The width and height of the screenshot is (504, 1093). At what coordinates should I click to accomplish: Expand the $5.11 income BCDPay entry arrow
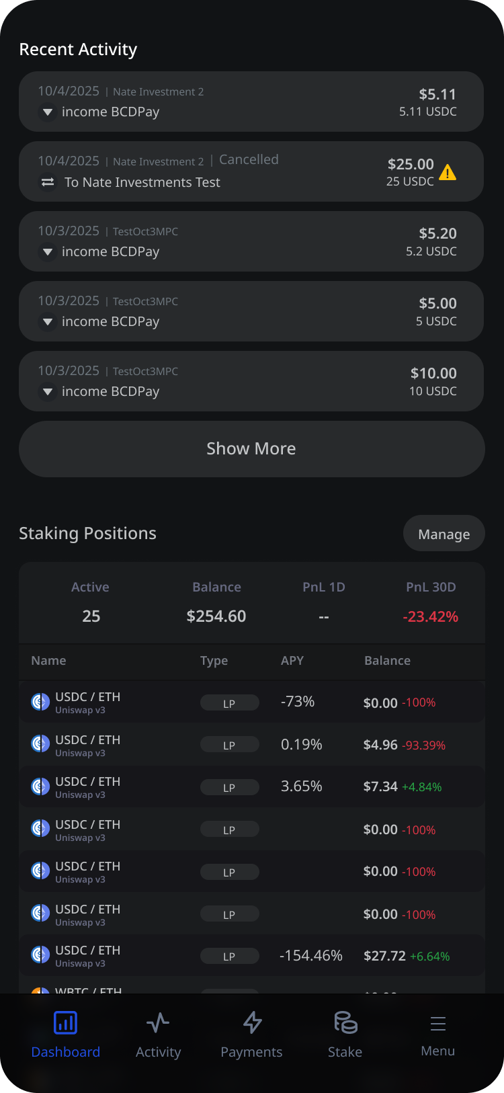pos(48,112)
